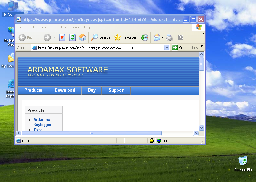Refresh the page with green arrows icon

click(x=72, y=37)
